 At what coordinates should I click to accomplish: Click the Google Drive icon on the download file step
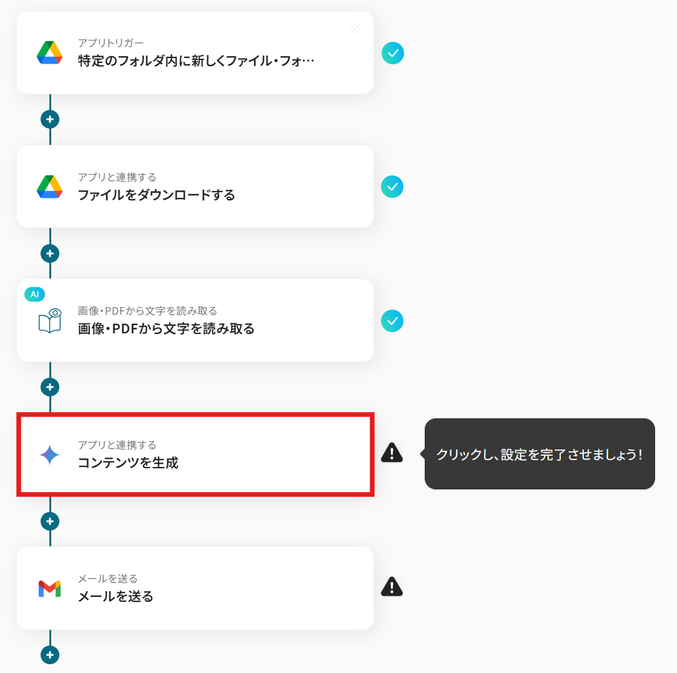click(50, 187)
